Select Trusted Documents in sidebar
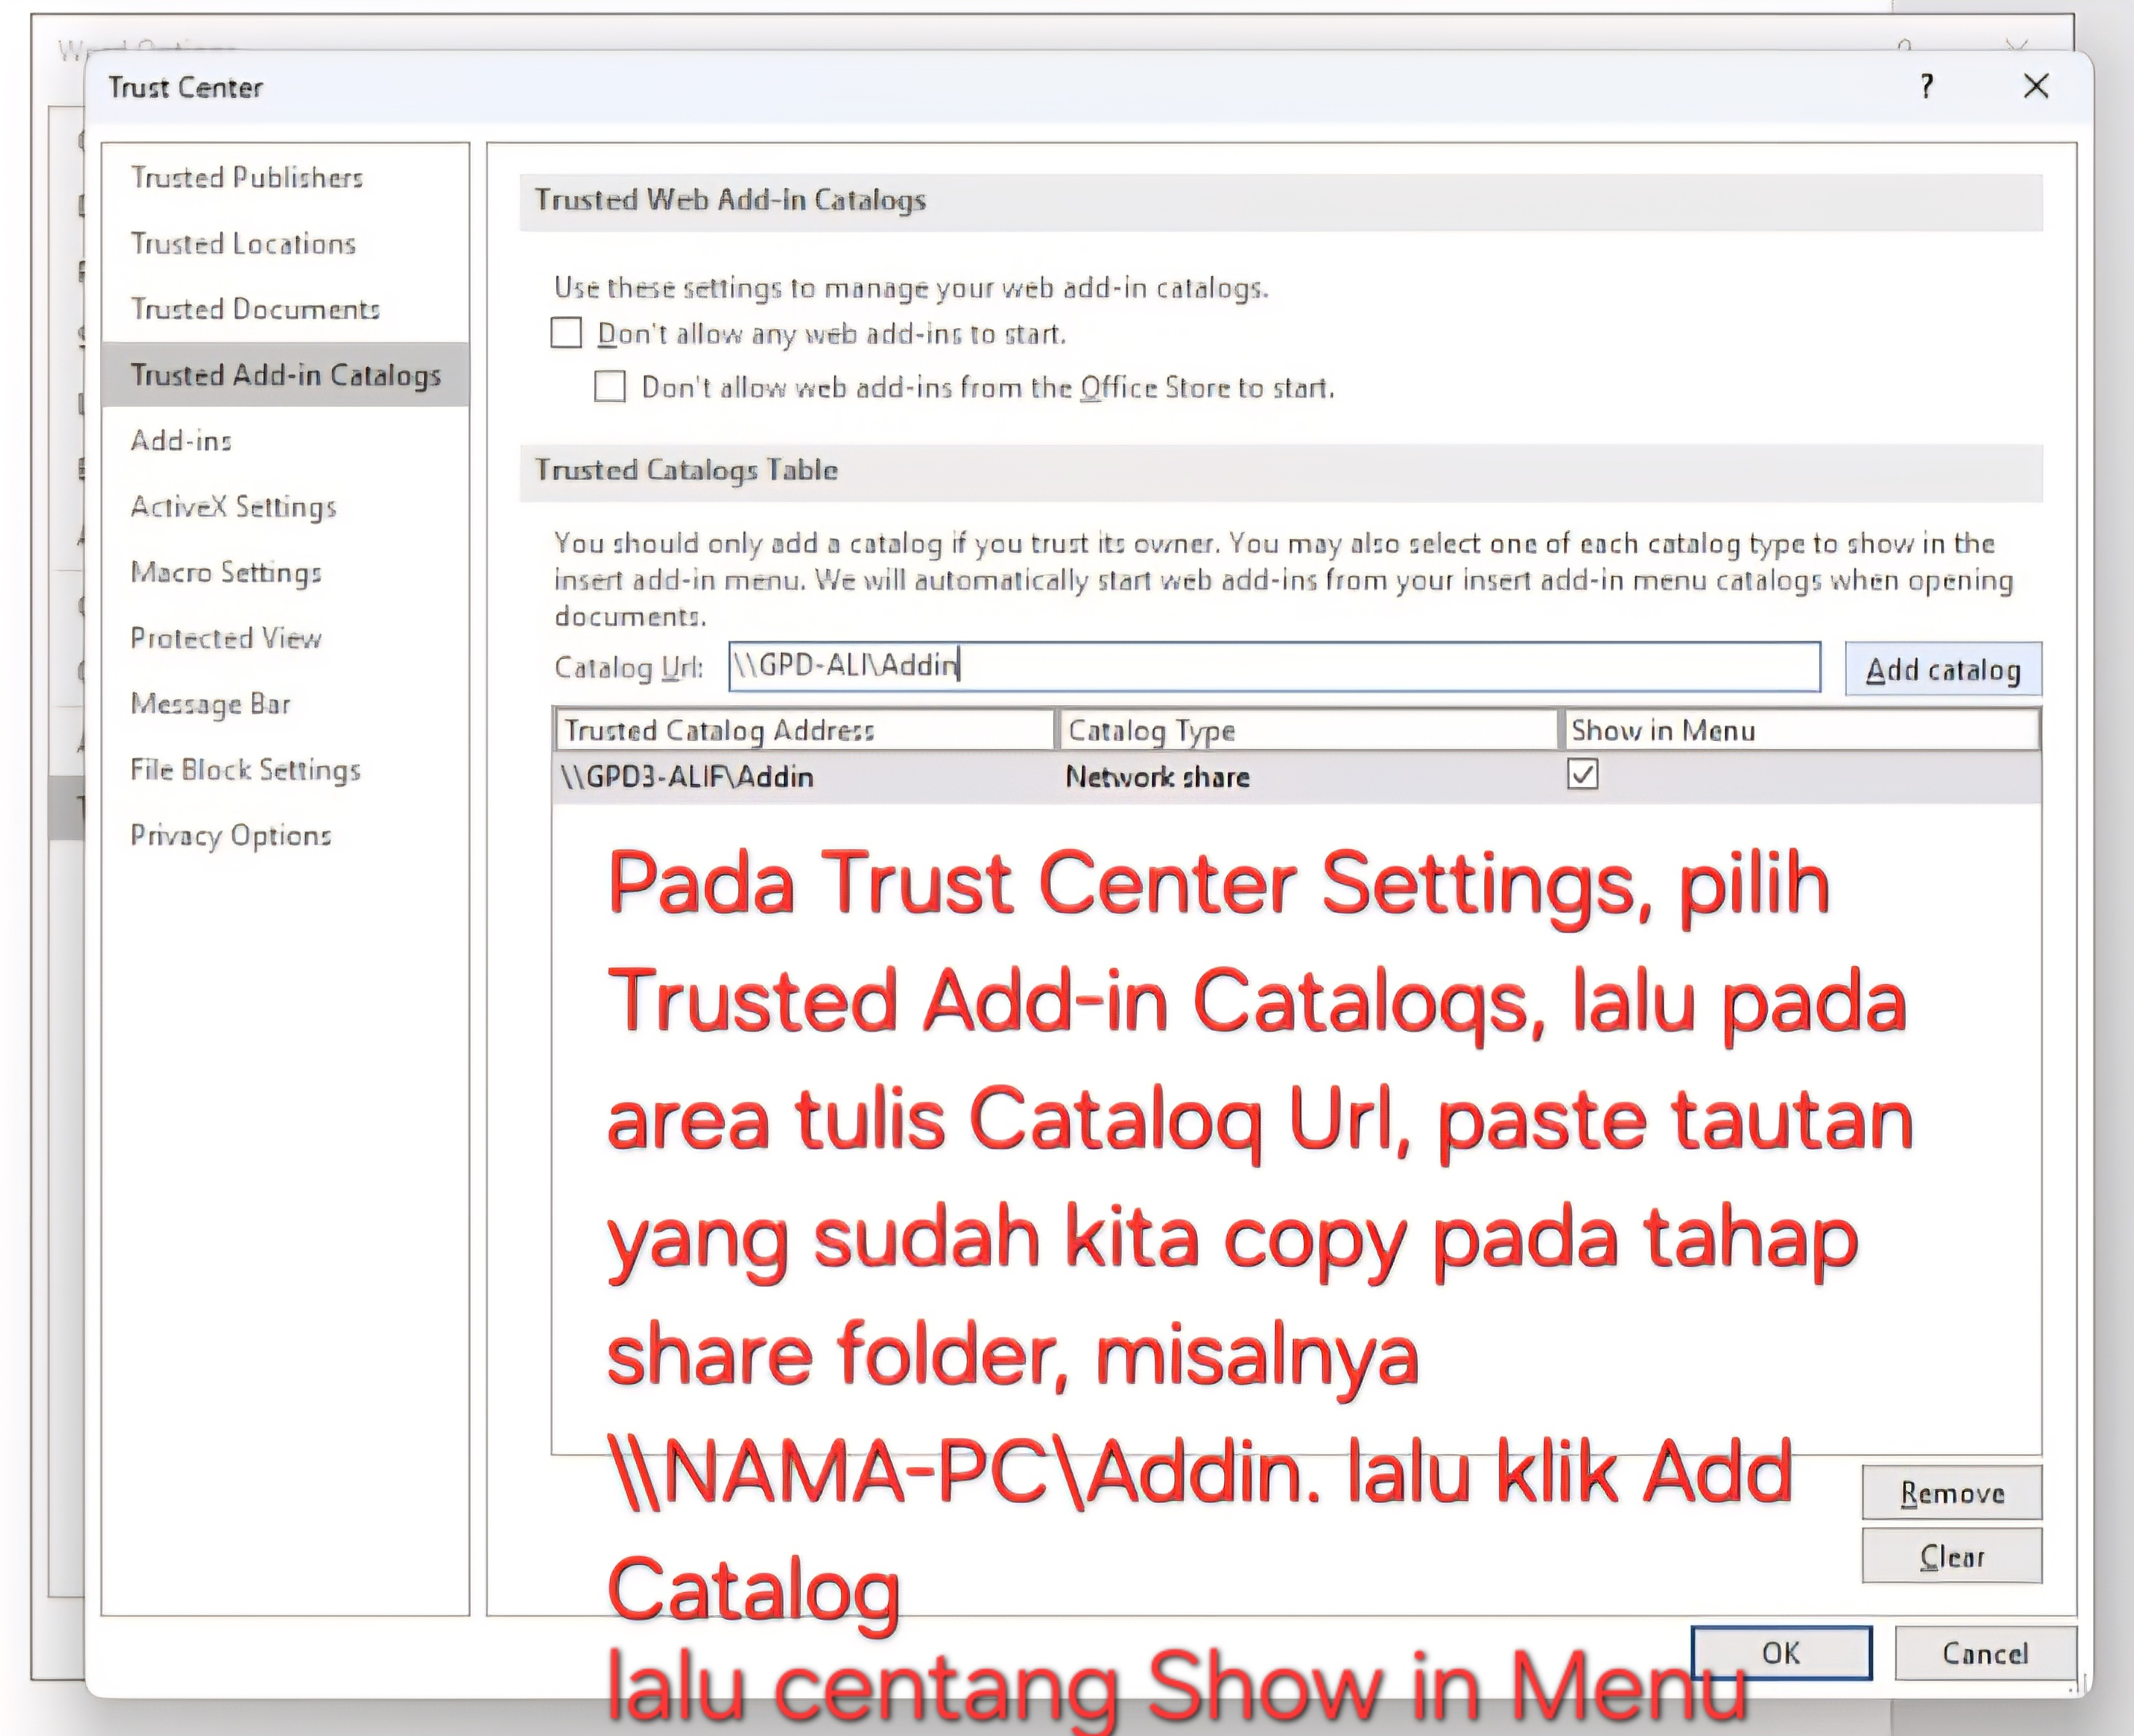2134x1736 pixels. coord(255,309)
